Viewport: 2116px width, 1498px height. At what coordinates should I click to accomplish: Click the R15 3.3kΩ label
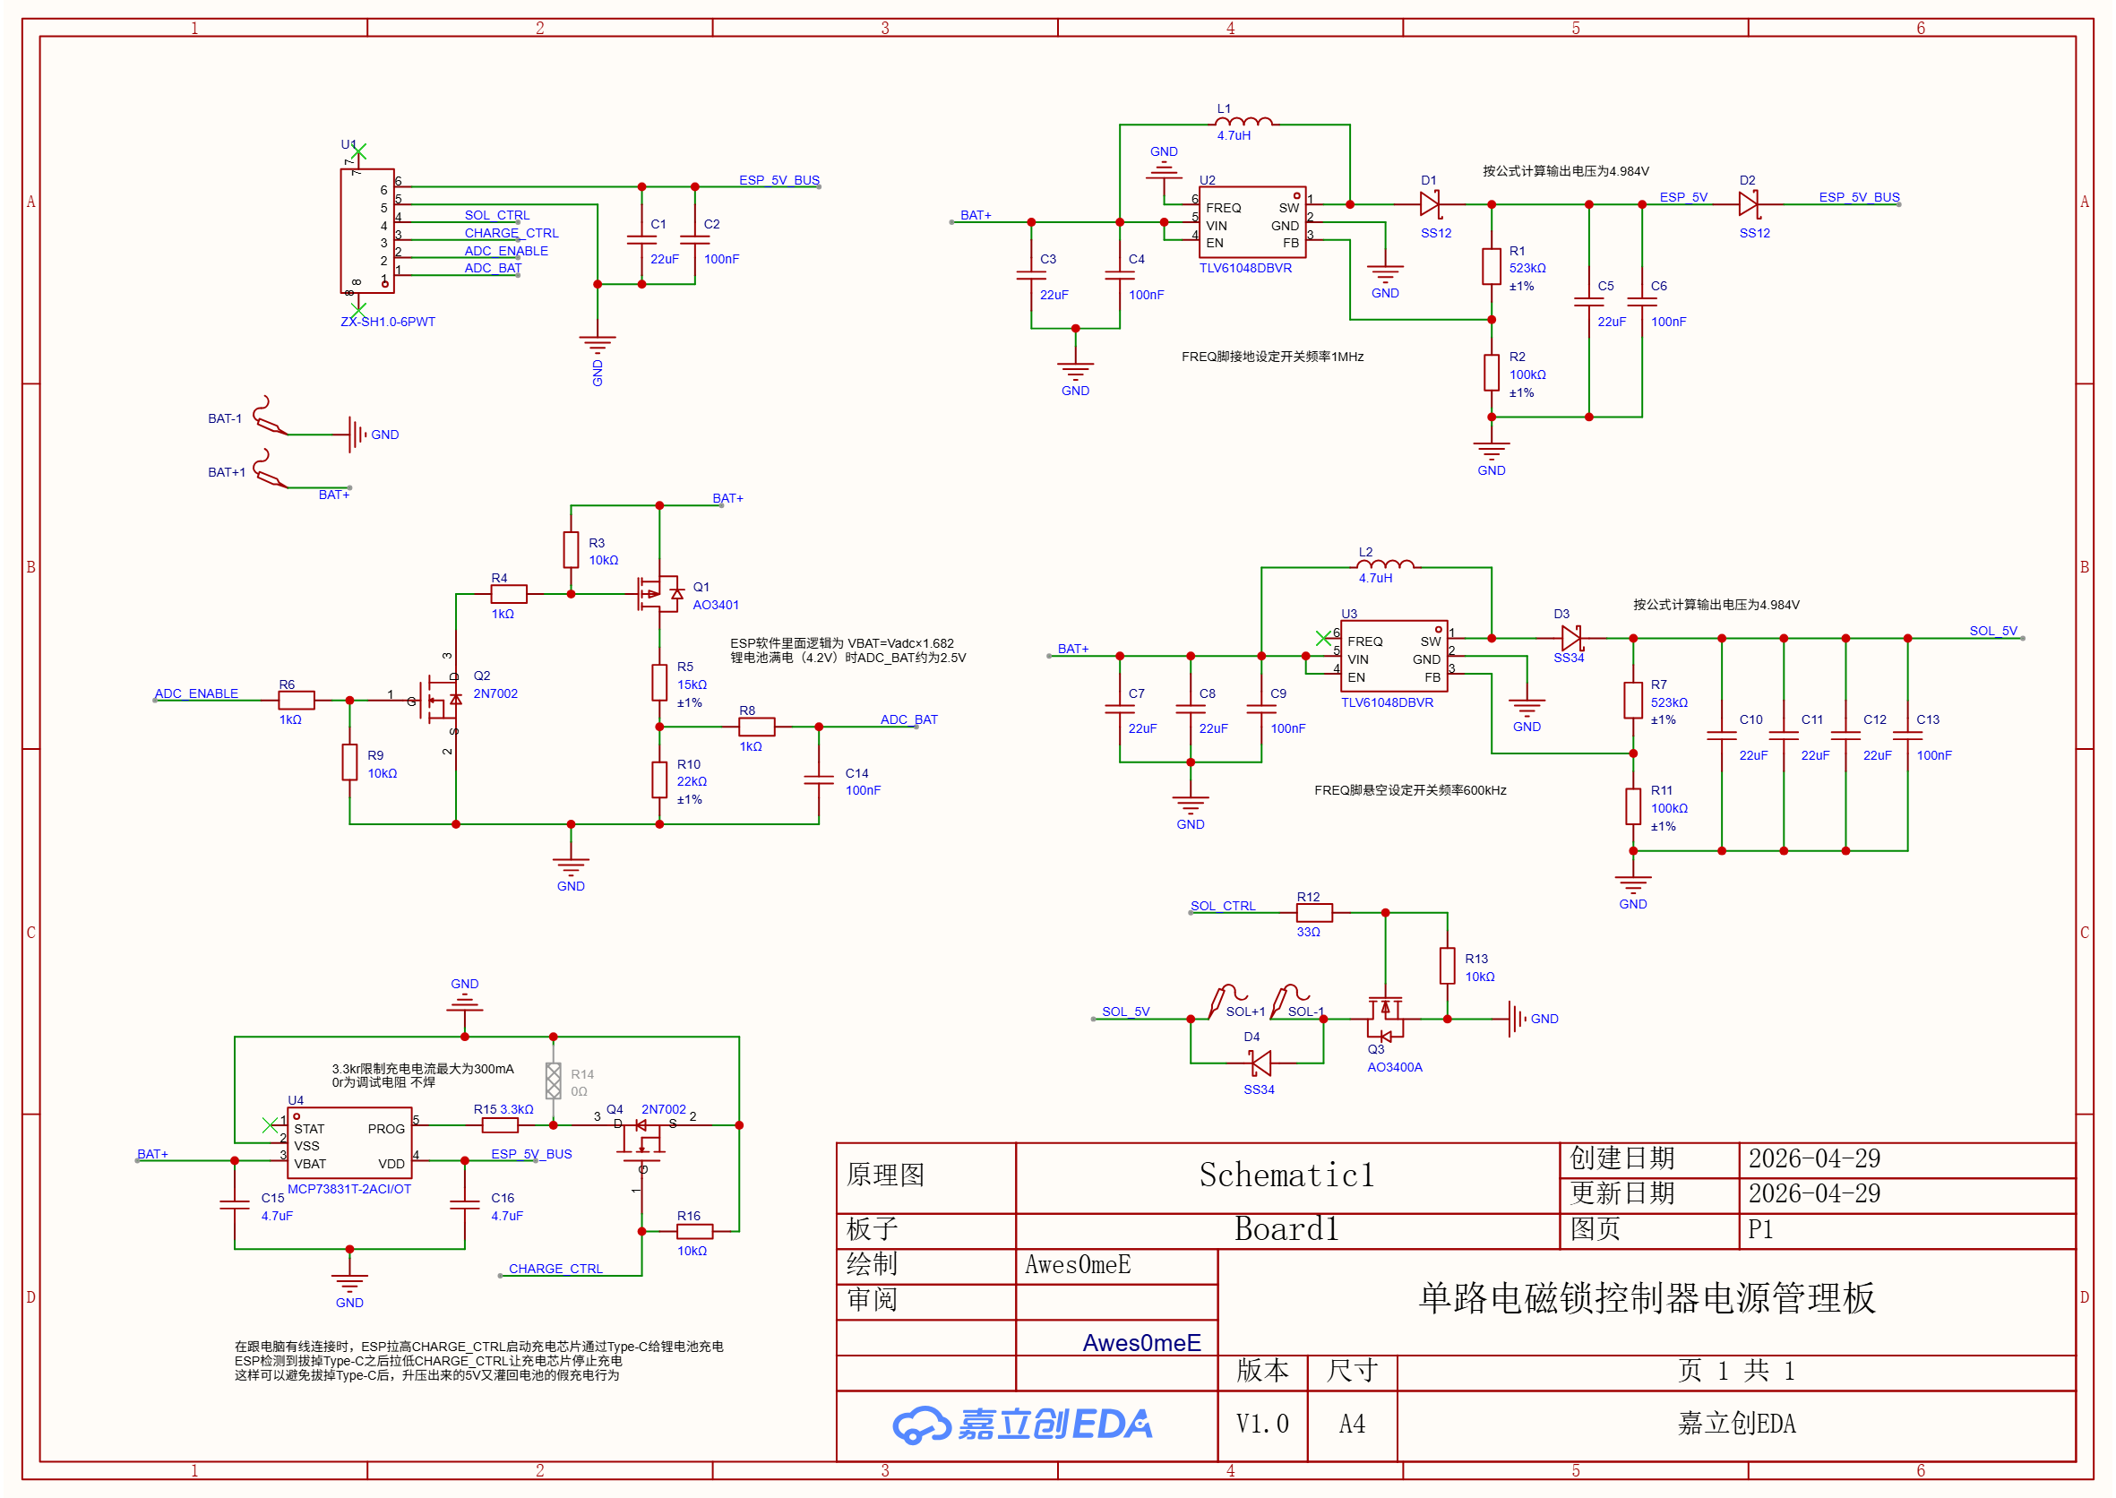pyautogui.click(x=503, y=1110)
